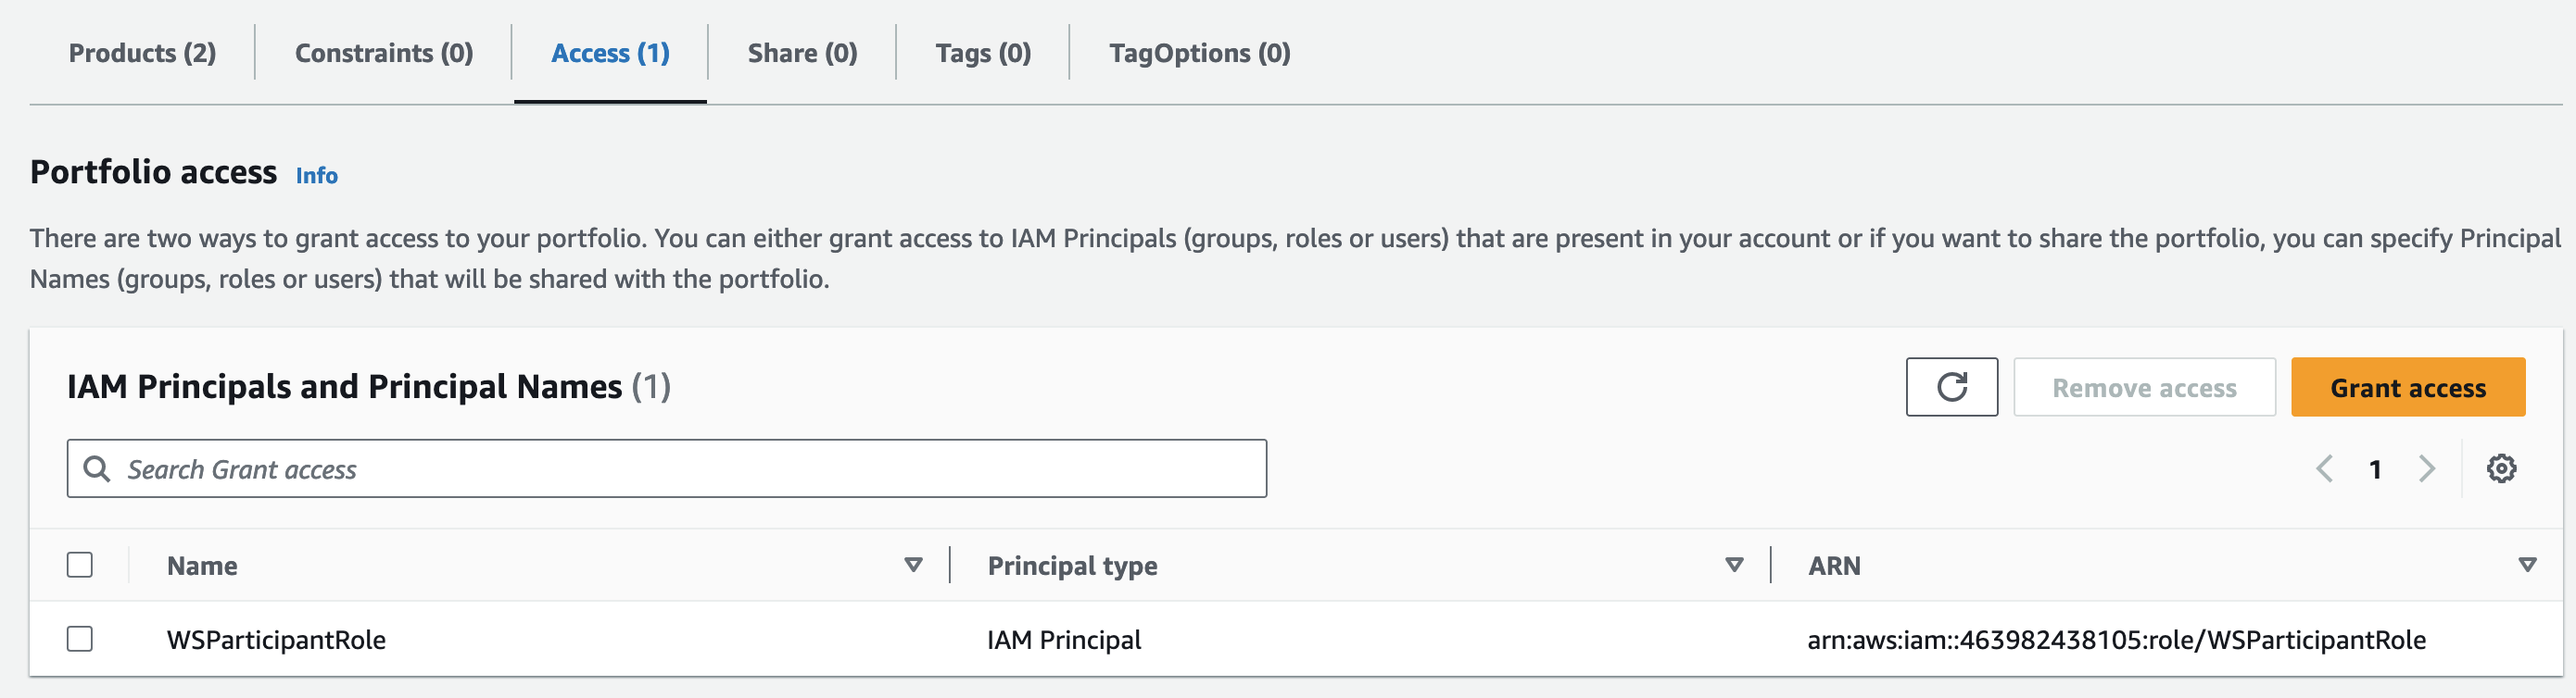
Task: Focus the Search Grant access field
Action: point(666,468)
